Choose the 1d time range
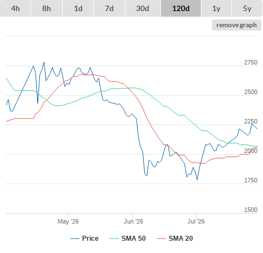 (x=78, y=8)
